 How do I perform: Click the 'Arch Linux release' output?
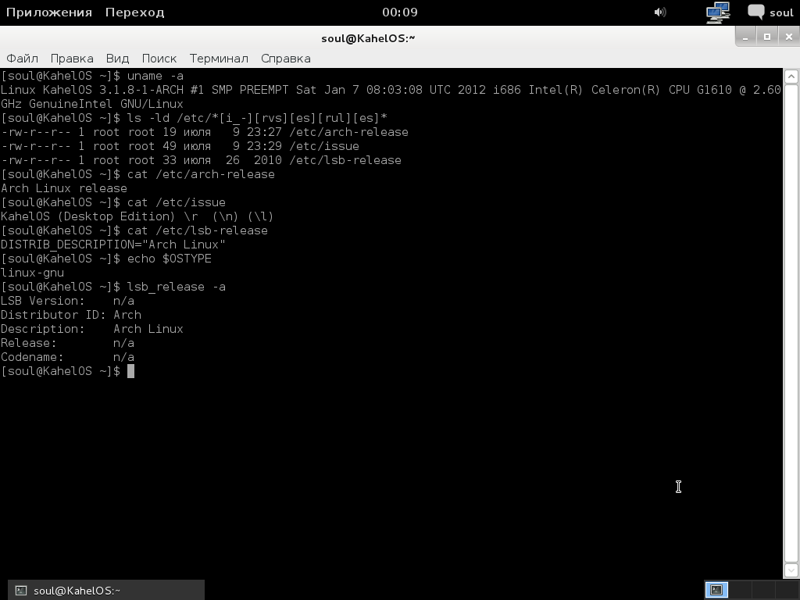(x=64, y=188)
